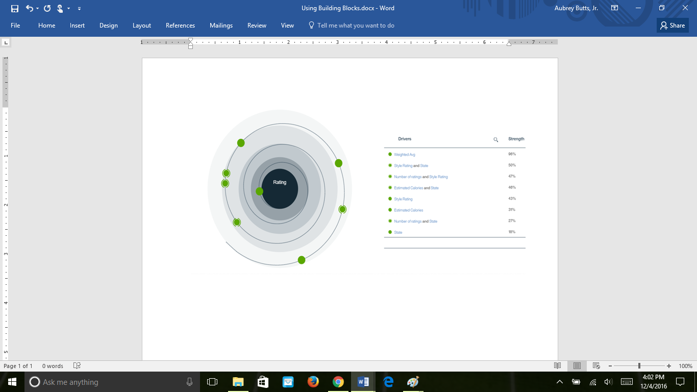Click the 0 words count indicator
This screenshot has height=392, width=697.
click(x=53, y=366)
